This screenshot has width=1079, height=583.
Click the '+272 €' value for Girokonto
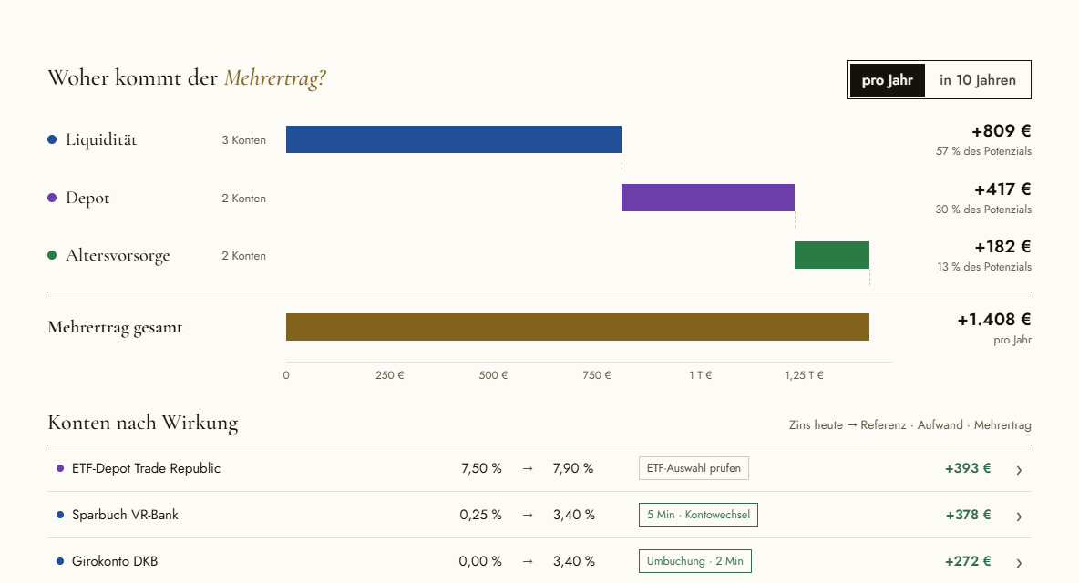[x=968, y=561]
